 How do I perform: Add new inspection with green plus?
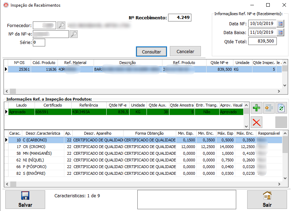(x=257, y=108)
